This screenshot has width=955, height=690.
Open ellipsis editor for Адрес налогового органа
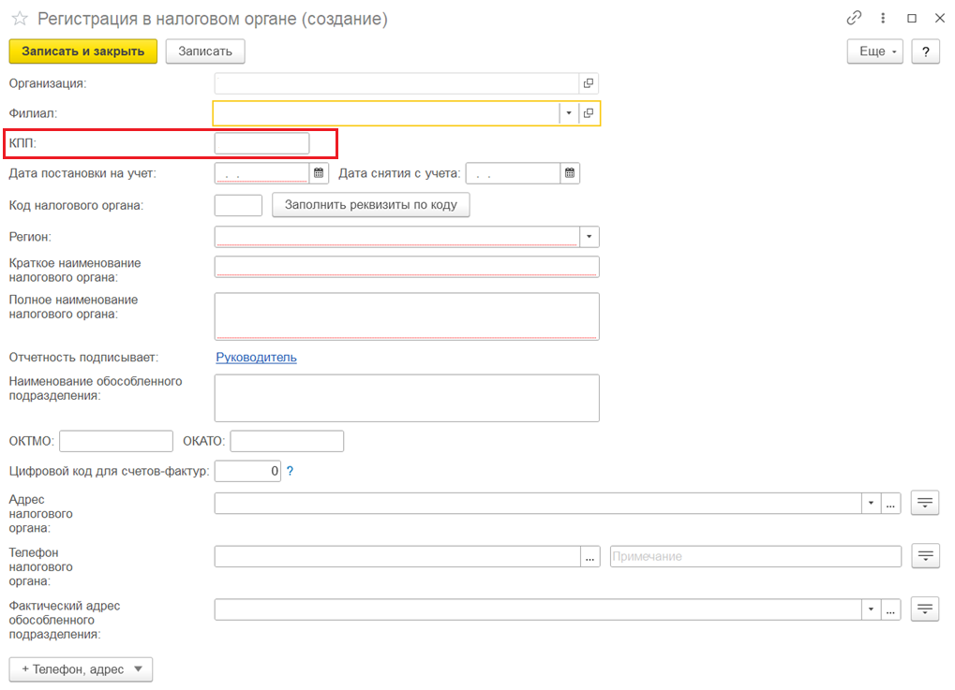pyautogui.click(x=890, y=504)
